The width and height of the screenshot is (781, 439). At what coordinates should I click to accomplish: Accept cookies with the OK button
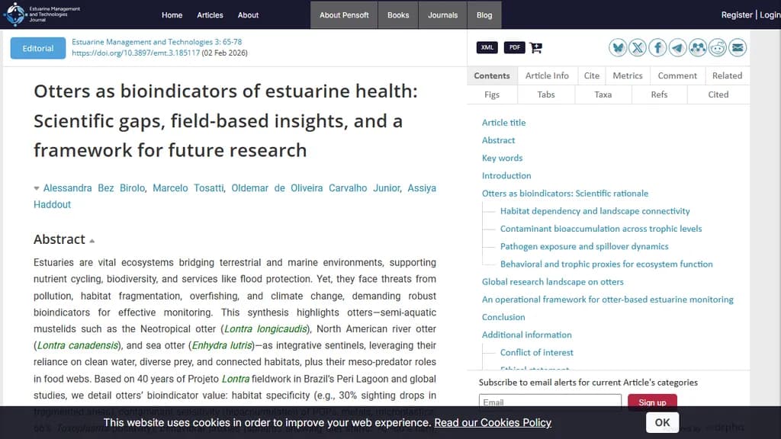click(x=662, y=422)
